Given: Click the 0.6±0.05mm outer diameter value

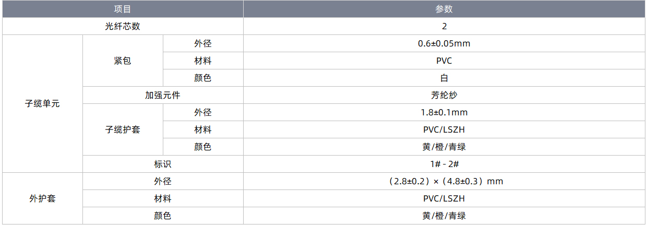Looking at the screenshot, I should (444, 44).
